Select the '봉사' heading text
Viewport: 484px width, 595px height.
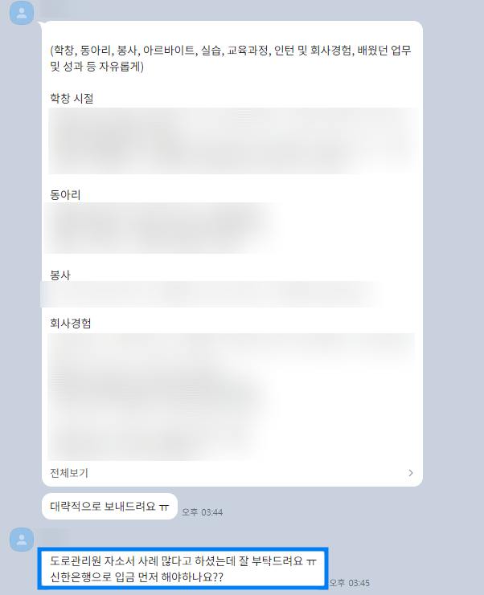pyautogui.click(x=60, y=275)
